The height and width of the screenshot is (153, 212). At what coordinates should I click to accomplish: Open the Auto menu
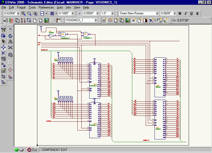click(x=60, y=7)
